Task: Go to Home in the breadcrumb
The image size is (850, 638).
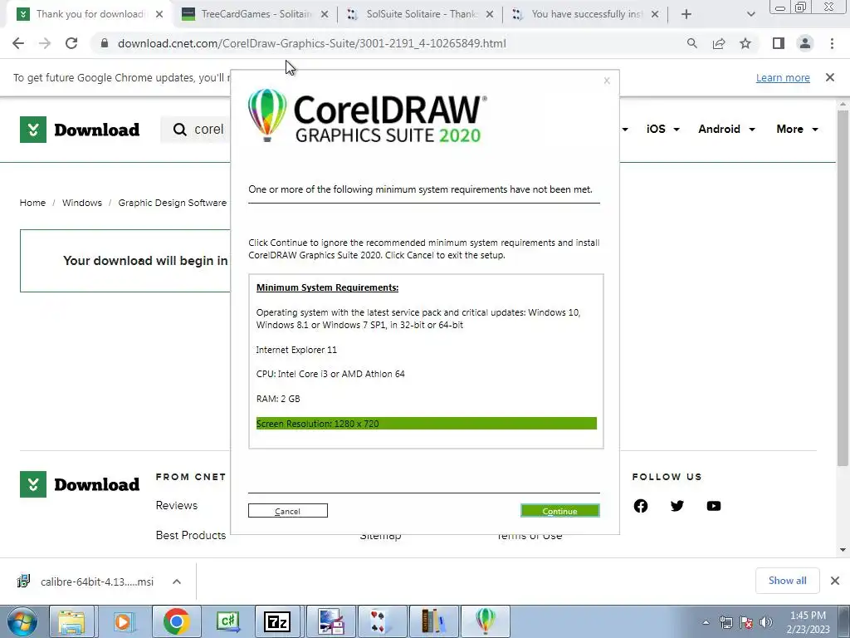Action: [x=32, y=203]
